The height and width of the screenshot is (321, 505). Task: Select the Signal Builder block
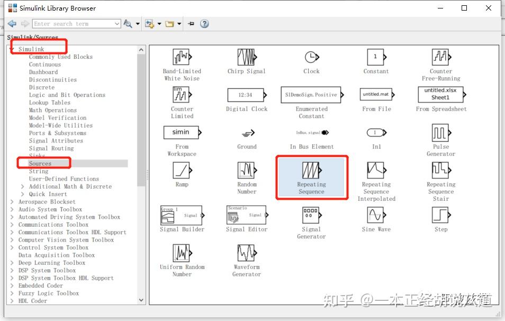point(182,215)
